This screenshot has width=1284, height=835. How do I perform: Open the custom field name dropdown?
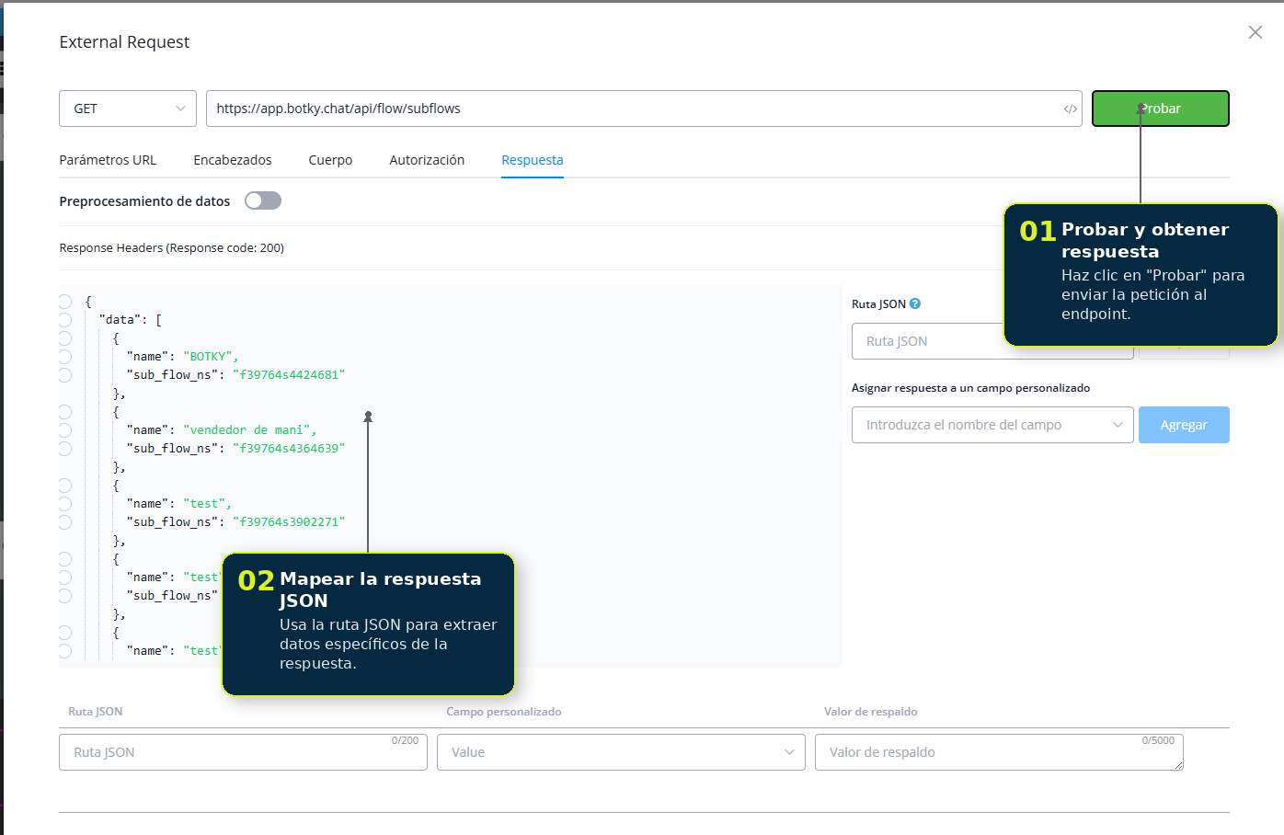tap(992, 425)
